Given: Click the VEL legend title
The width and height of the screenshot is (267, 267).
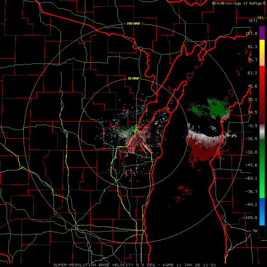Looking at the screenshot, I should [x=261, y=18].
